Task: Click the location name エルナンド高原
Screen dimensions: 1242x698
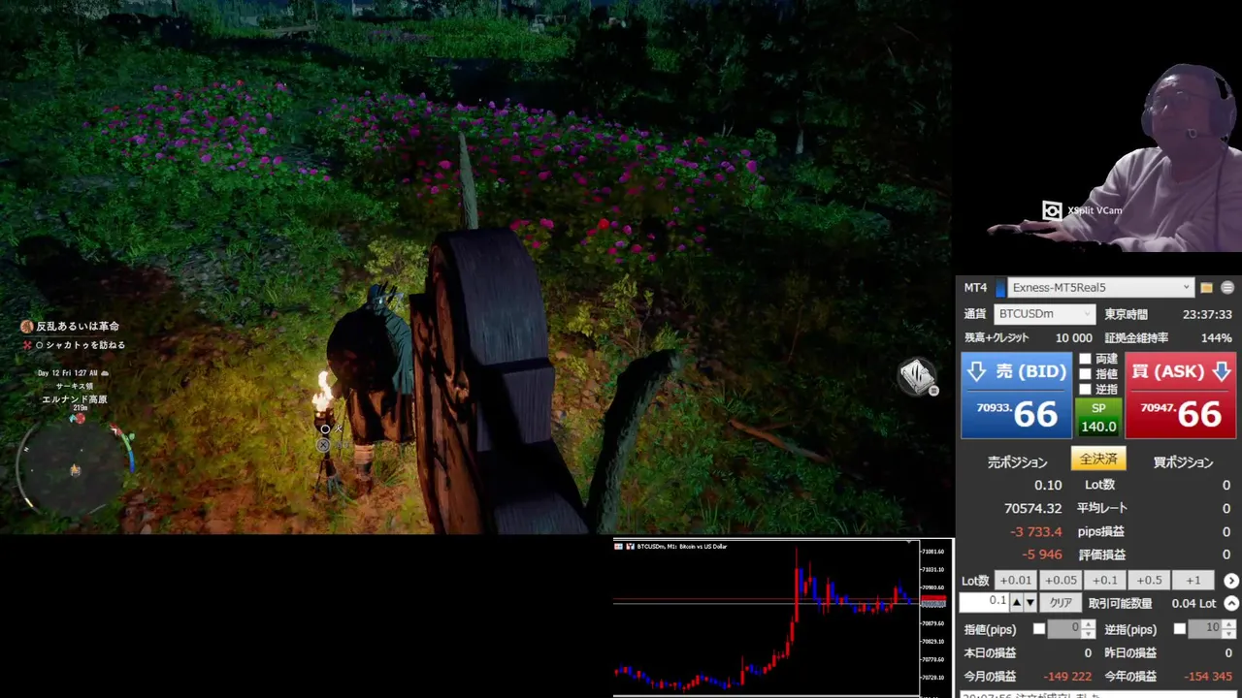Action: point(74,399)
